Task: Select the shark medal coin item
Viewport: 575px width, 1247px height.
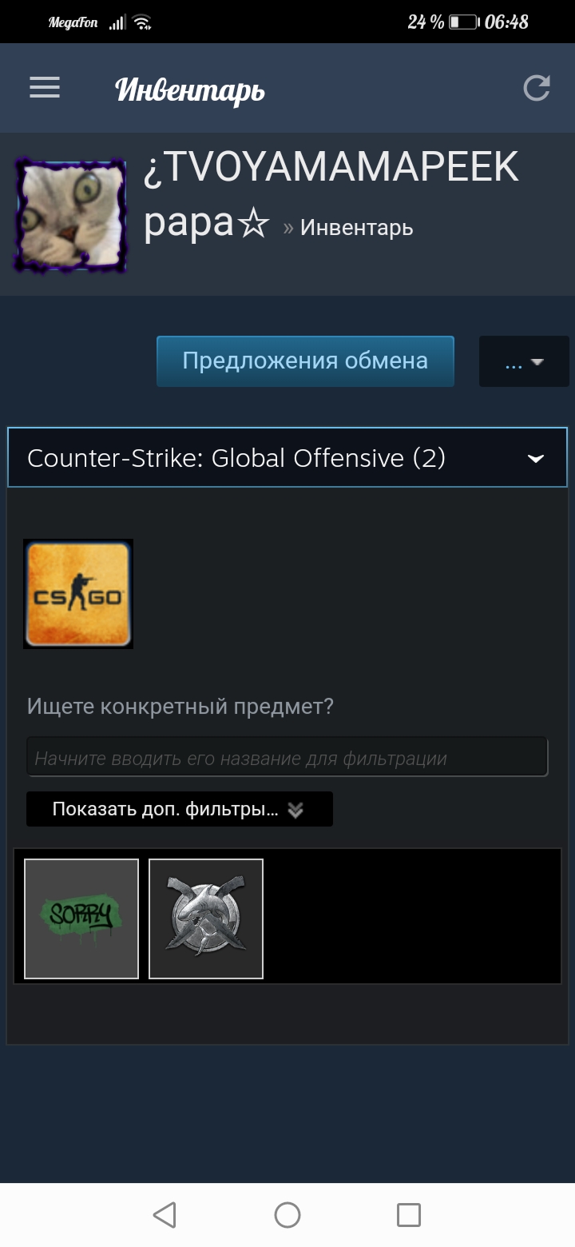Action: click(206, 918)
